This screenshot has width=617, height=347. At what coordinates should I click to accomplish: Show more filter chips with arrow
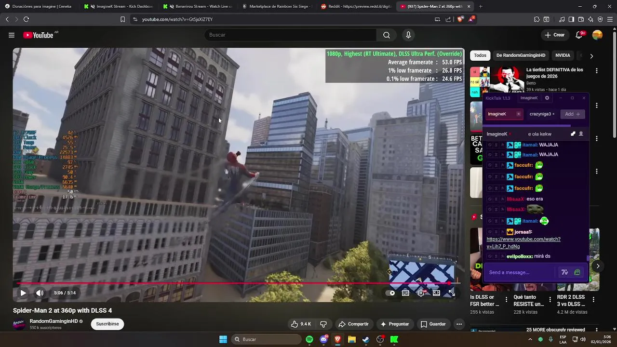click(x=591, y=56)
